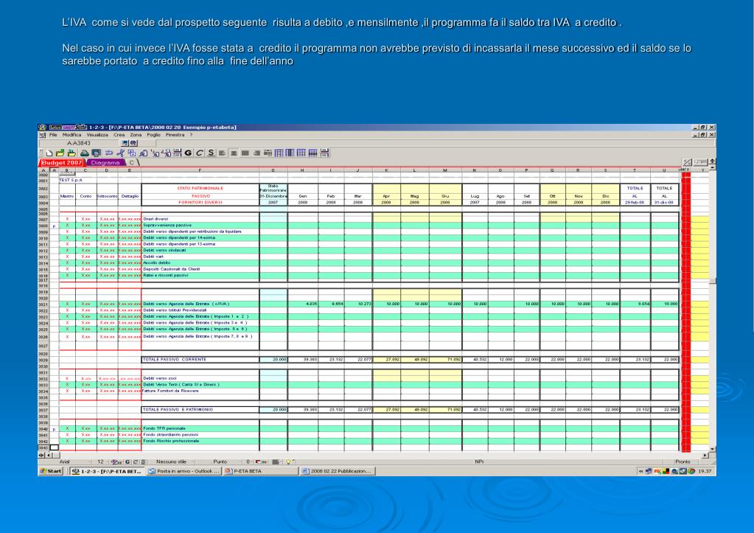Apply italic with the C toolbar button

(x=199, y=153)
